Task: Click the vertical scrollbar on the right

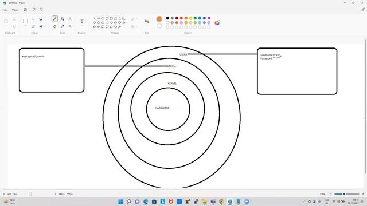Action: (366, 106)
